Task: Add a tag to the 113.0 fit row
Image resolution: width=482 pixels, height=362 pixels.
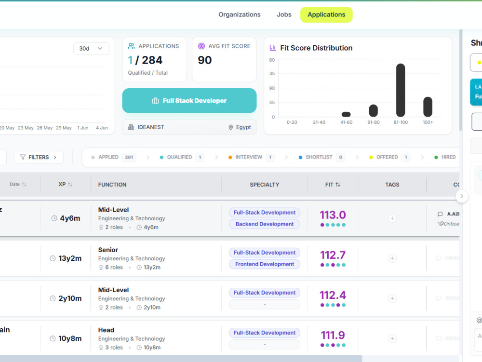Action: pos(392,218)
